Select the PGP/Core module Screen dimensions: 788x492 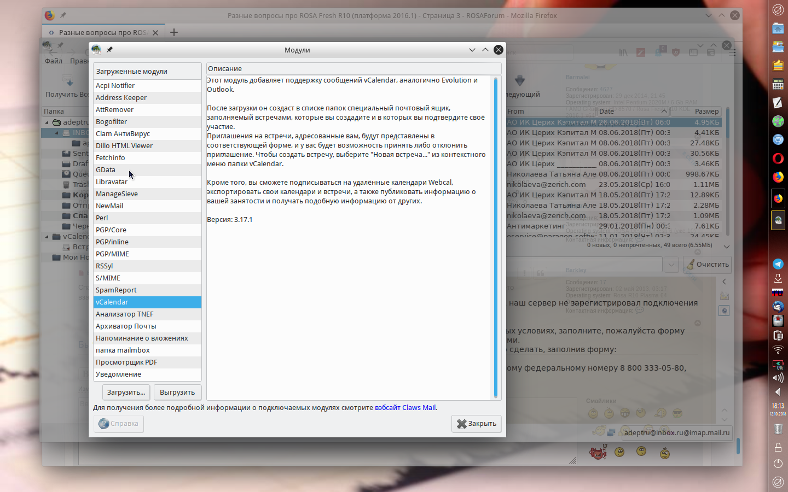(147, 230)
